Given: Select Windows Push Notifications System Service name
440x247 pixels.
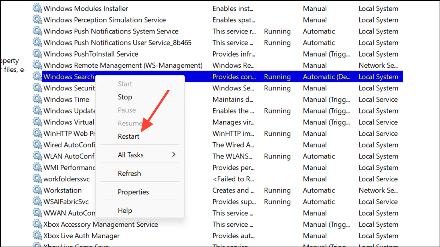Looking at the screenshot, I should tap(111, 31).
